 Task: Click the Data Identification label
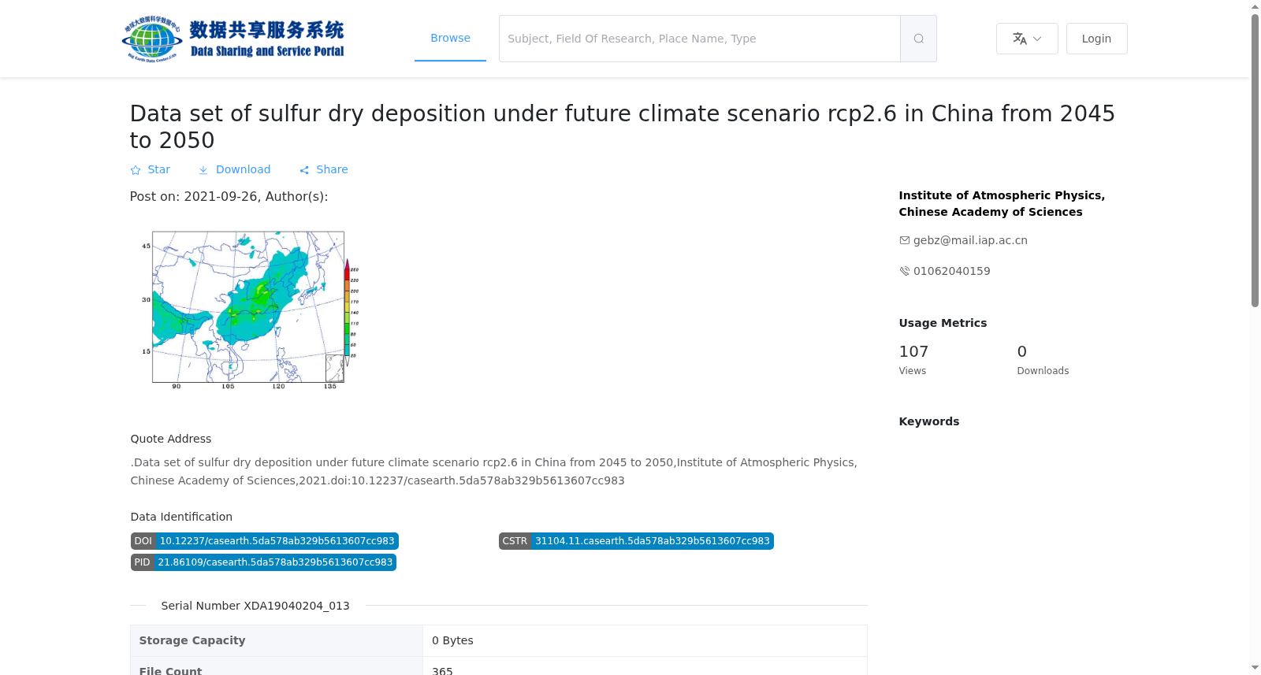[x=181, y=517]
